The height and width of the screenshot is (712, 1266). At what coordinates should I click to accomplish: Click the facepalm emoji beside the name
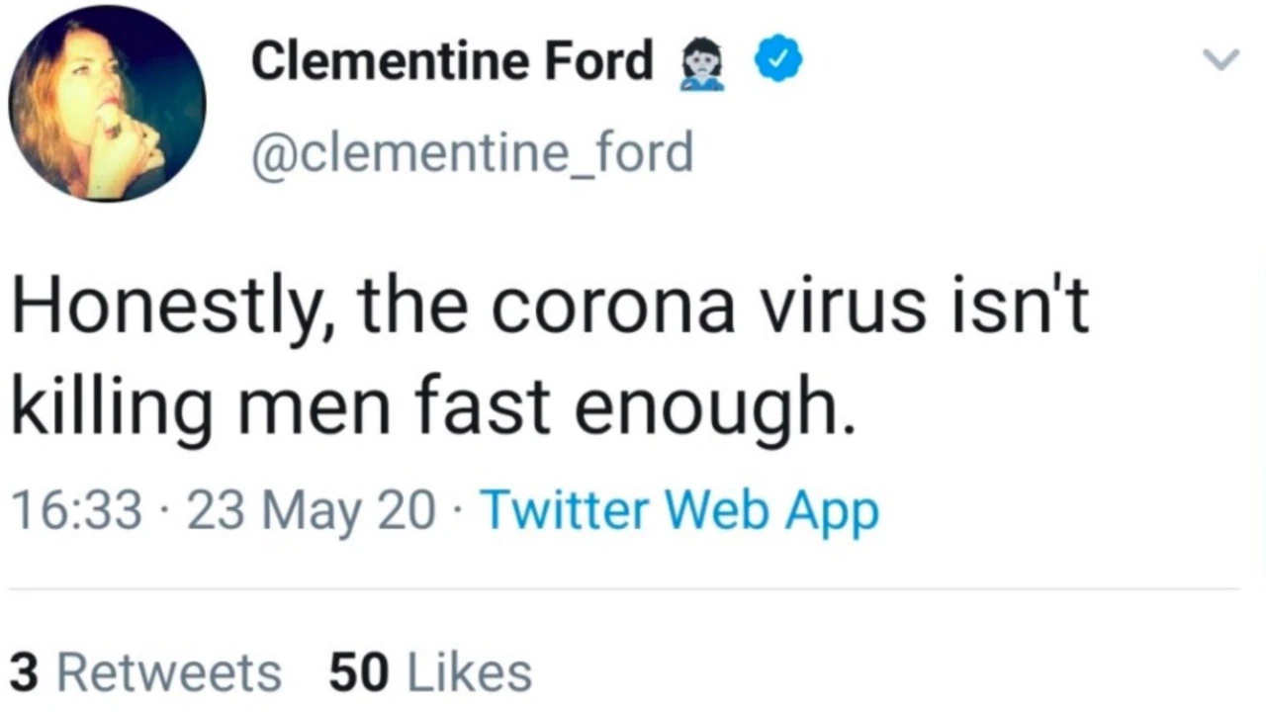pos(702,64)
